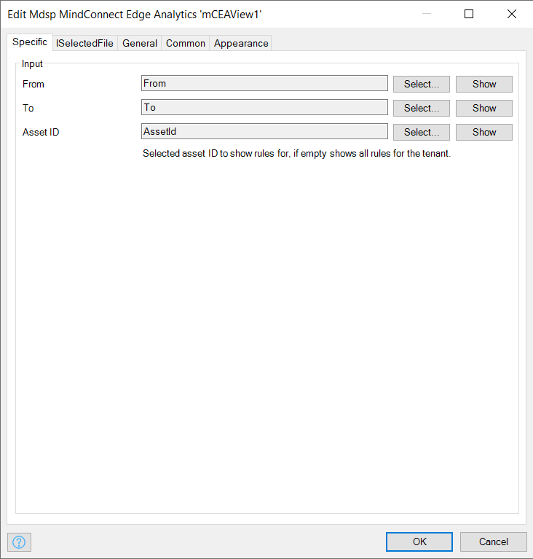Image resolution: width=533 pixels, height=559 pixels.
Task: Click Select... for the Asset ID input
Action: point(422,132)
